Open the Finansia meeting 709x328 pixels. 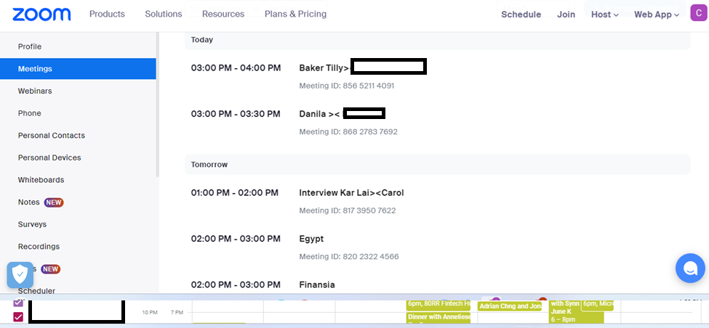(317, 284)
